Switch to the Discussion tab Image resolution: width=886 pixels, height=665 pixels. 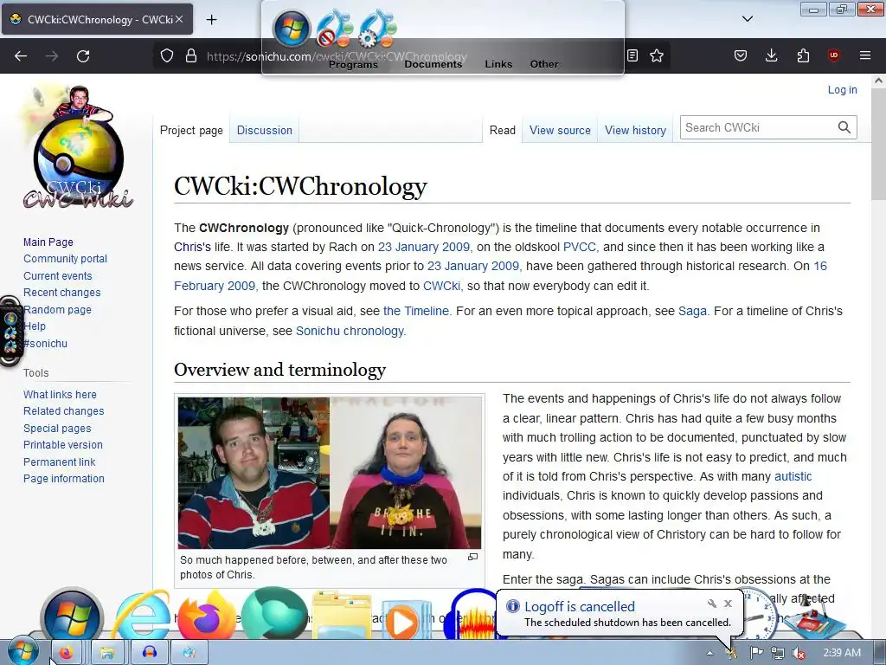[265, 130]
